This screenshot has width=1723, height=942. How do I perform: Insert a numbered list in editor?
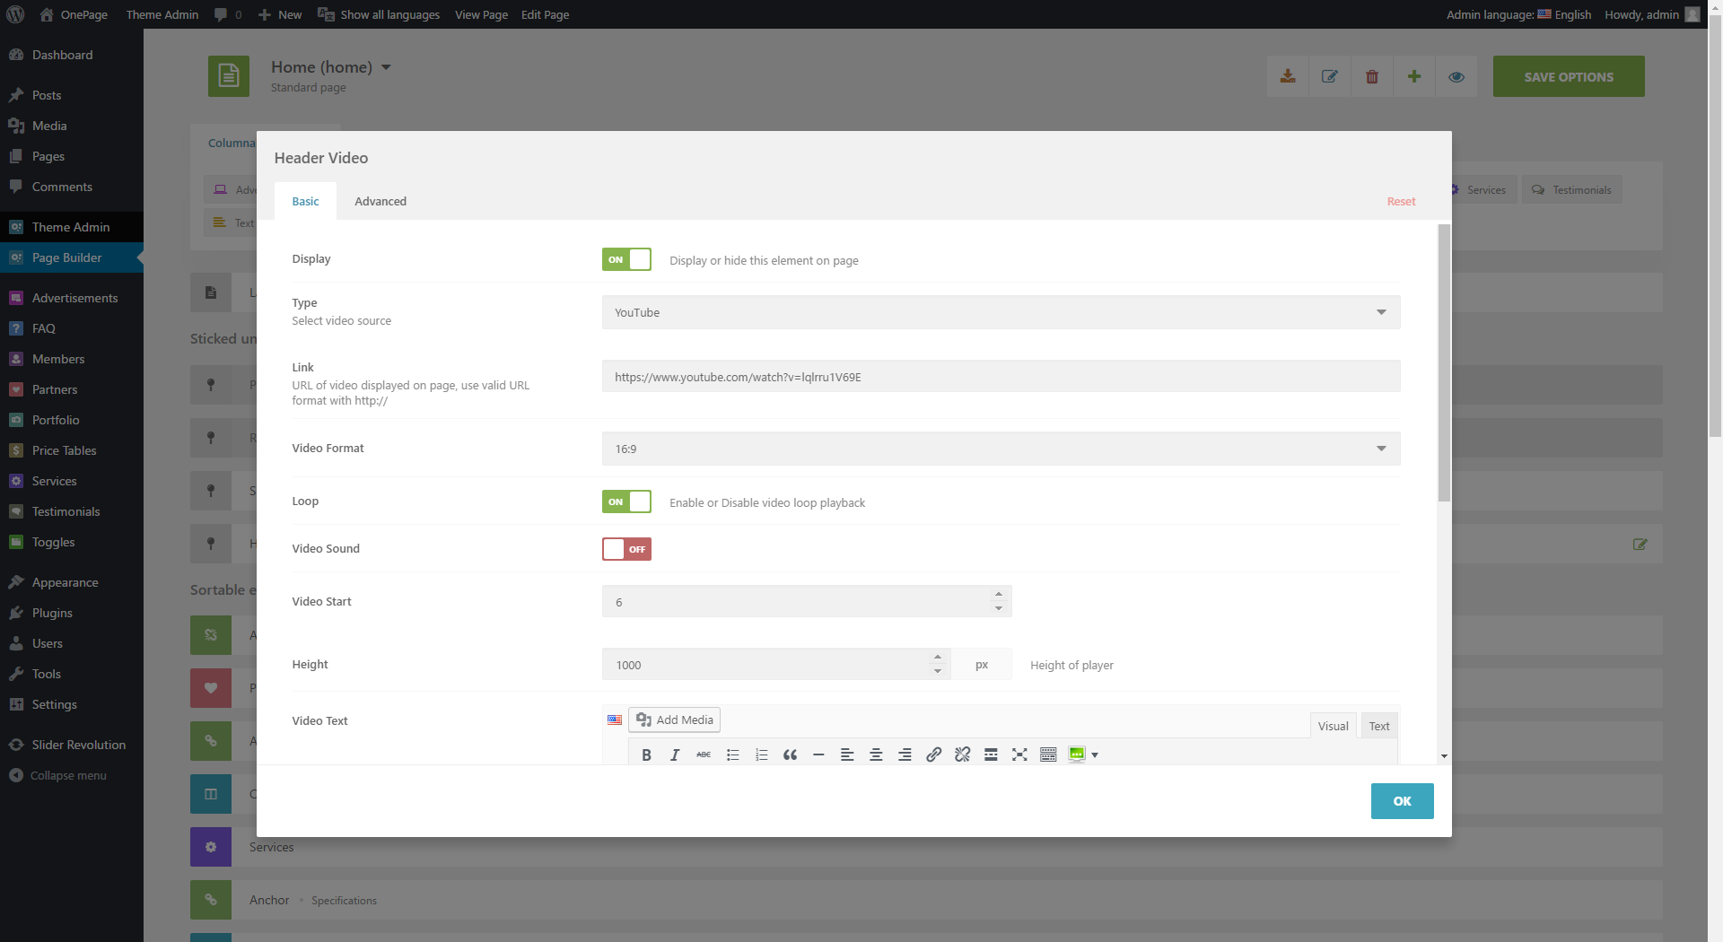click(x=761, y=754)
